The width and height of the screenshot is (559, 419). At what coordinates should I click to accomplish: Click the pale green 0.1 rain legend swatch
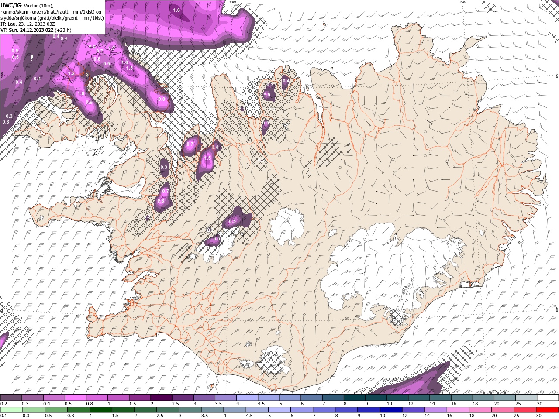(11, 410)
